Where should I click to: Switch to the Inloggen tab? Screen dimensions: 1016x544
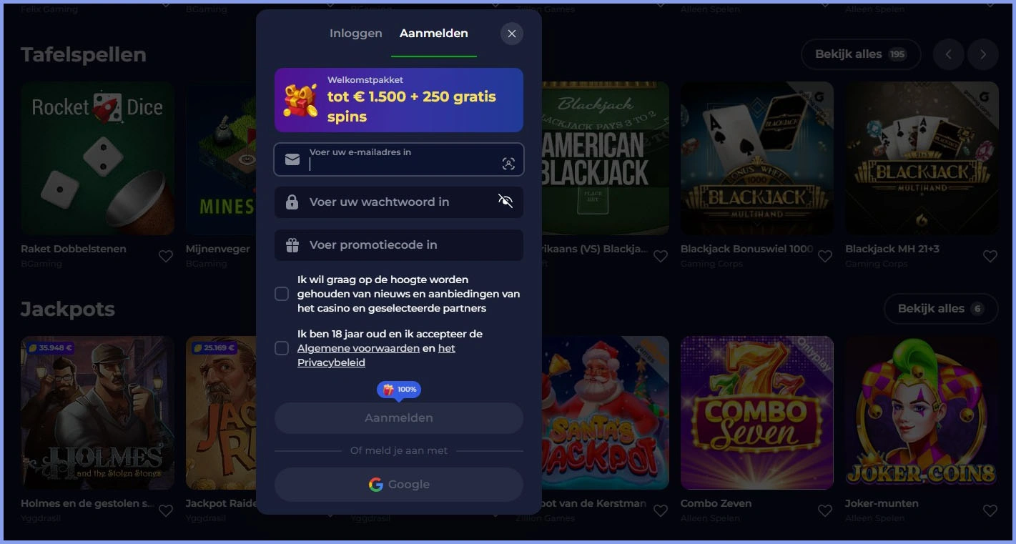pos(356,34)
